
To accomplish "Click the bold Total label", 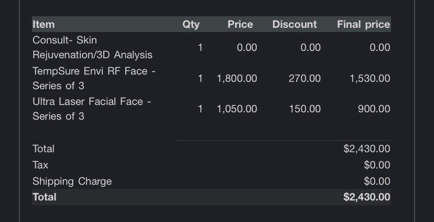I will coord(44,197).
